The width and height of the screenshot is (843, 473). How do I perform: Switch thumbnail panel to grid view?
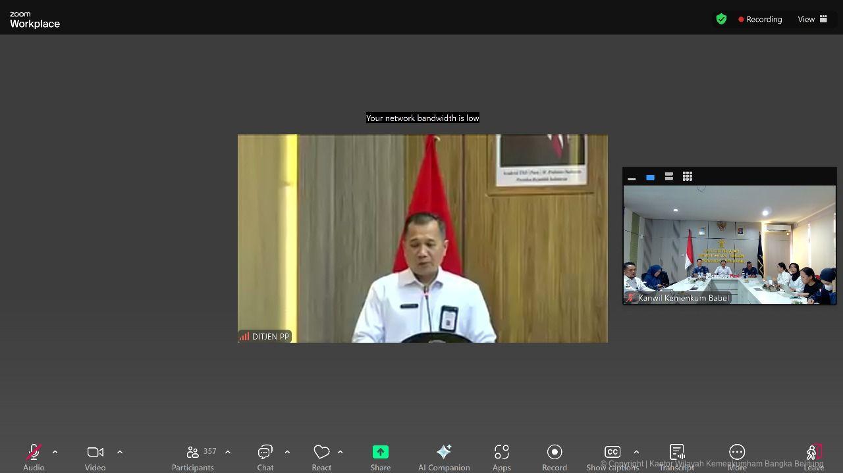coord(688,176)
